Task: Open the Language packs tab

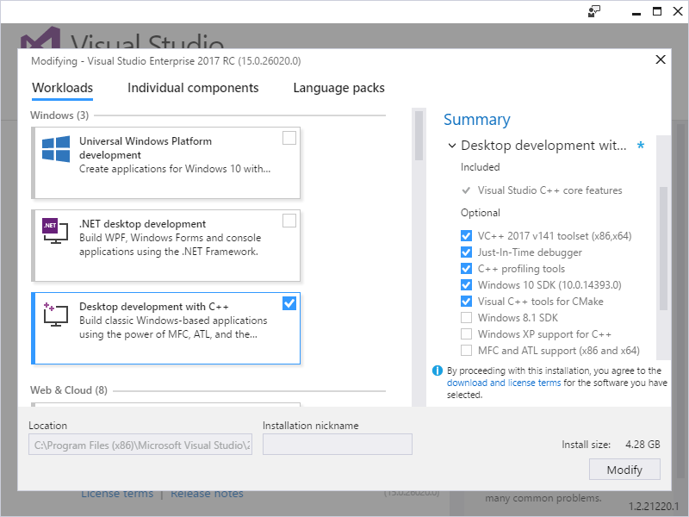Action: click(x=338, y=87)
